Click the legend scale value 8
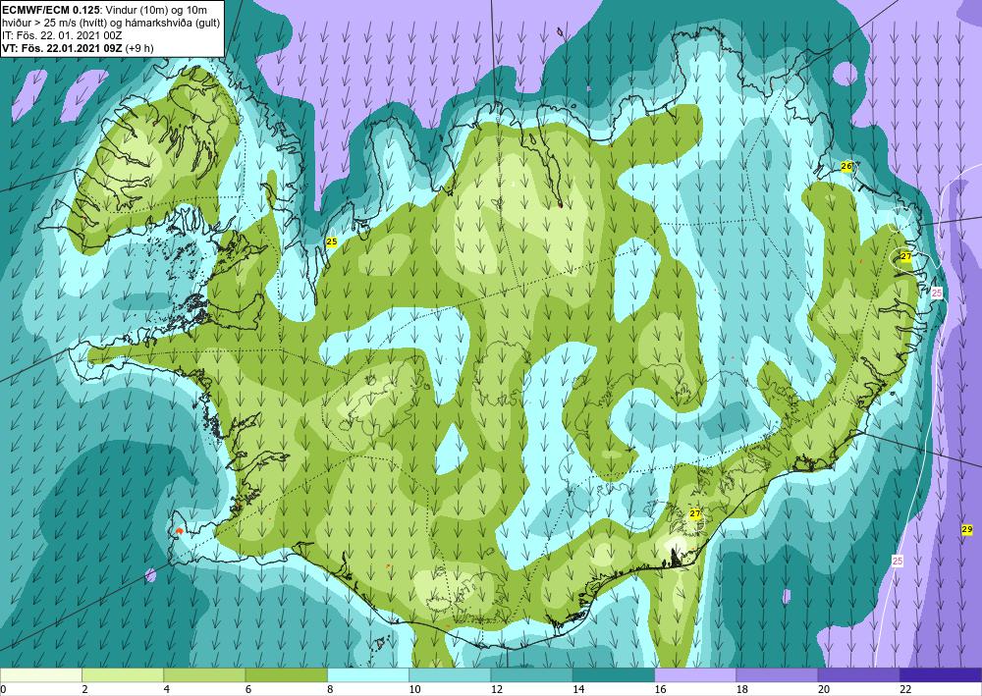Screen dimensions: 982x696 [x=330, y=689]
